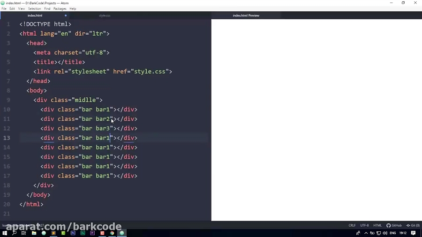Open File Explorer from the taskbar

coord(34,233)
